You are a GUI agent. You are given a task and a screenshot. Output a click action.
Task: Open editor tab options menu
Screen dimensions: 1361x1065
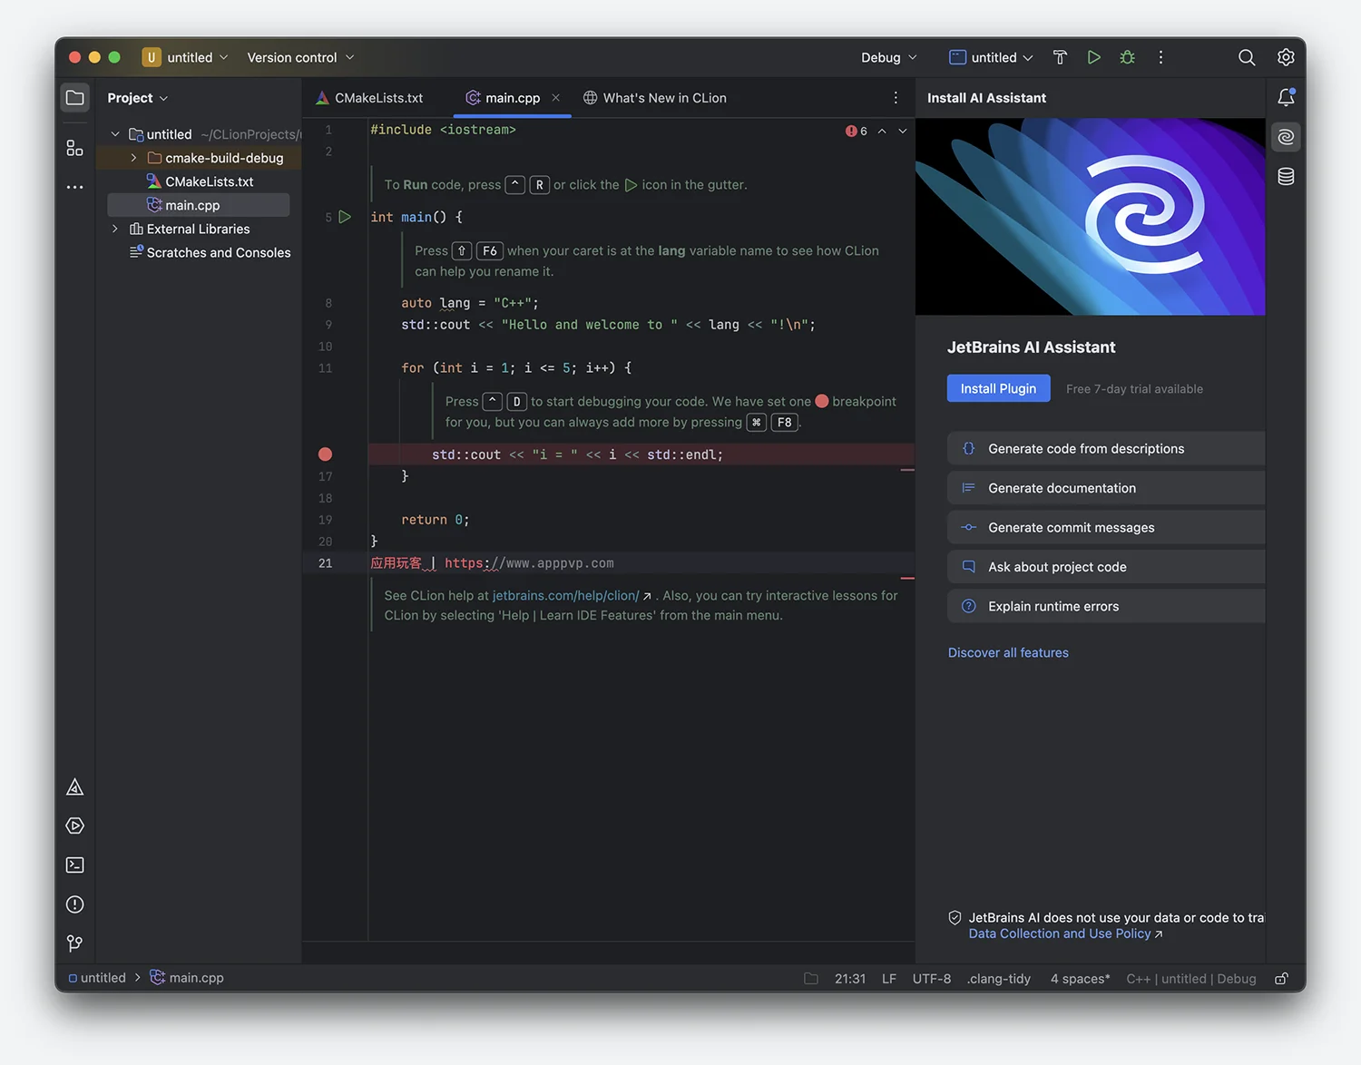coord(896,98)
